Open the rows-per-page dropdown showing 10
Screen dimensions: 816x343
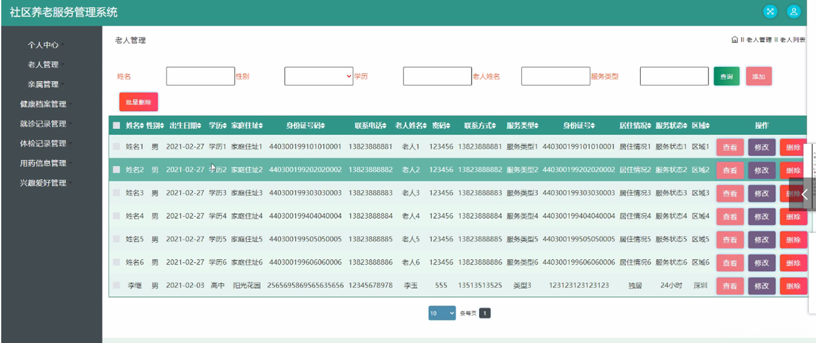[442, 313]
